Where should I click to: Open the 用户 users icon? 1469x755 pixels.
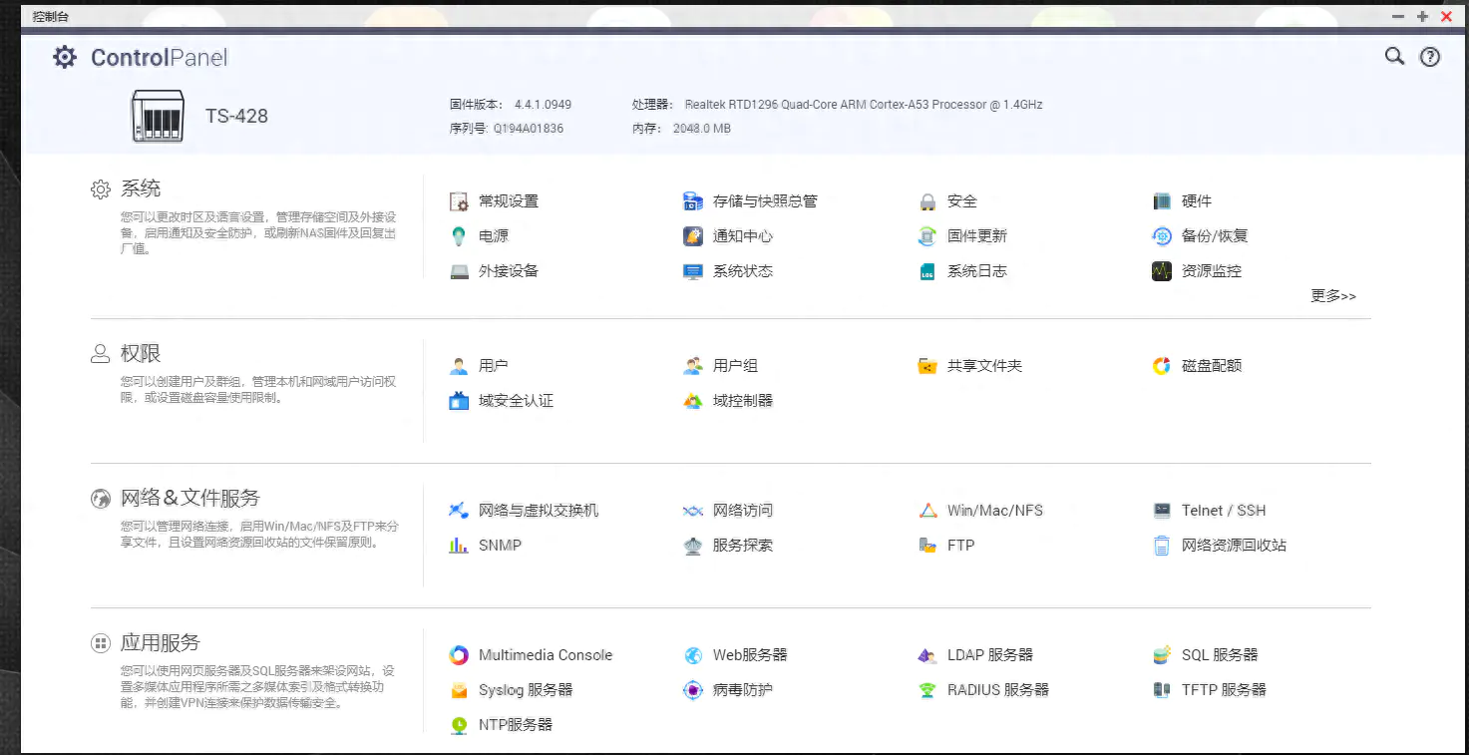pyautogui.click(x=459, y=366)
